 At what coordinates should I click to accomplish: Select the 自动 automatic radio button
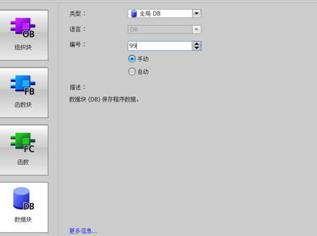tap(132, 72)
